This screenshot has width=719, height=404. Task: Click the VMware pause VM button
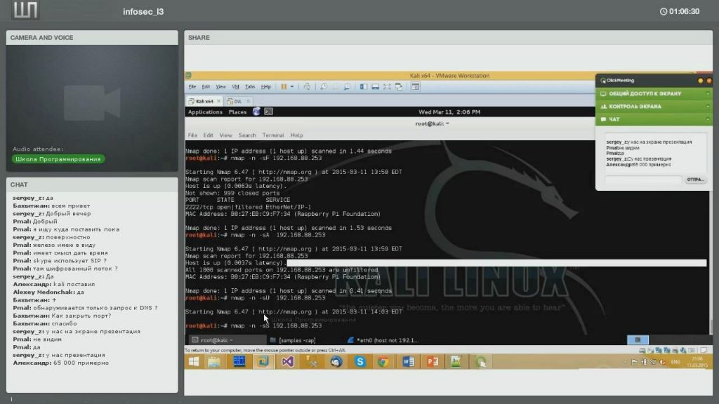pyautogui.click(x=284, y=87)
